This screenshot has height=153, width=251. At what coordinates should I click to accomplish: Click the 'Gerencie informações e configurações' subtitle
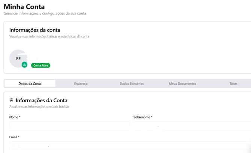[x=45, y=13]
